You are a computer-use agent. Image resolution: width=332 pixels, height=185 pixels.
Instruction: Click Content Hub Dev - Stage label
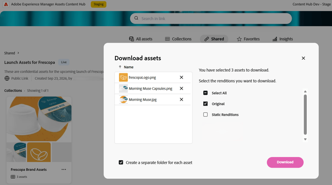tap(312, 4)
